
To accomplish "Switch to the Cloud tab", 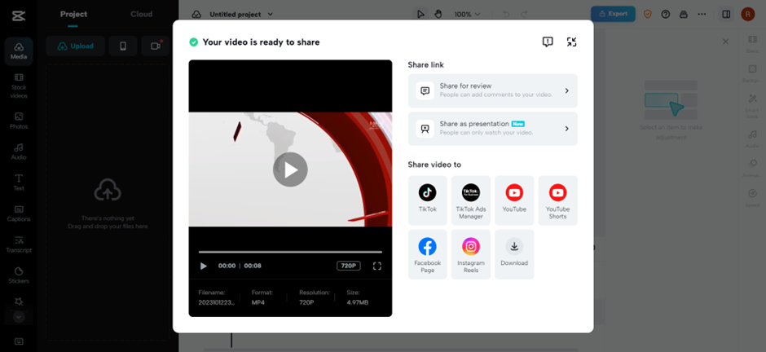I will [x=141, y=14].
